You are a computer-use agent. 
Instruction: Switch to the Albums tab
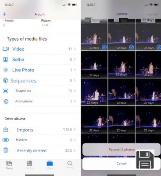point(50,165)
